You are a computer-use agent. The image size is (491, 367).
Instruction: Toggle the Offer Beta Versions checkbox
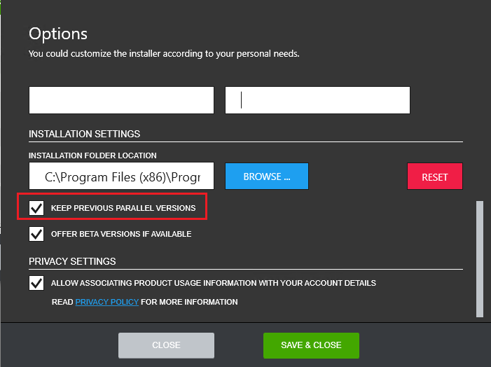click(36, 233)
